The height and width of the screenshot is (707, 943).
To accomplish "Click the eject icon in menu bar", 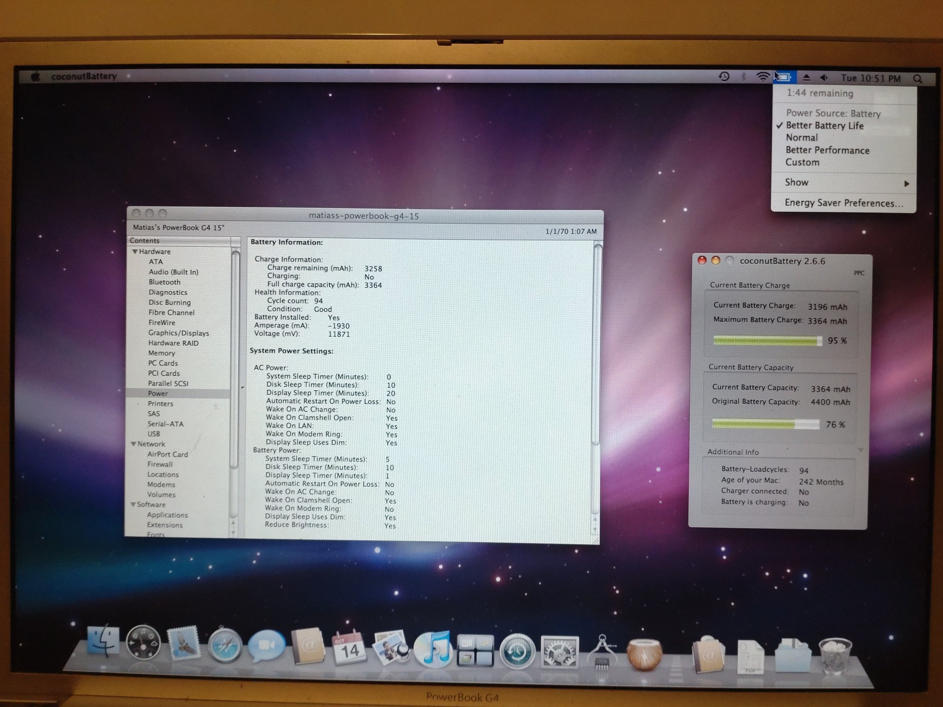I will click(806, 77).
